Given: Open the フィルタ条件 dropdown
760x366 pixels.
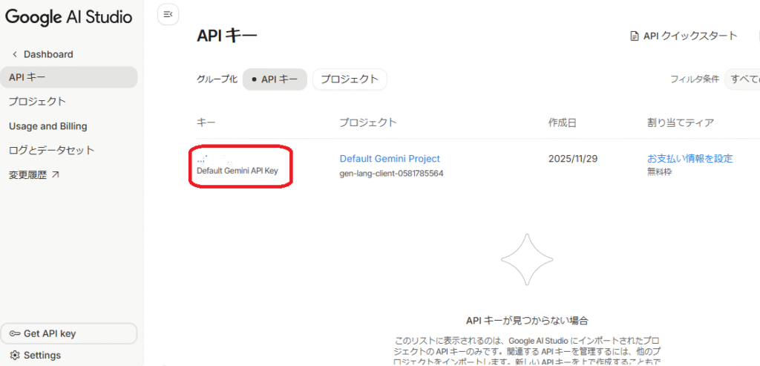Looking at the screenshot, I should [x=742, y=79].
